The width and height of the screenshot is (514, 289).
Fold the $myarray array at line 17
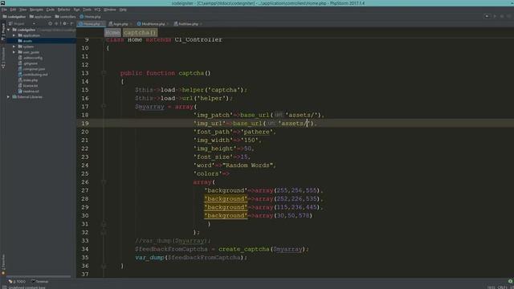[x=104, y=107]
